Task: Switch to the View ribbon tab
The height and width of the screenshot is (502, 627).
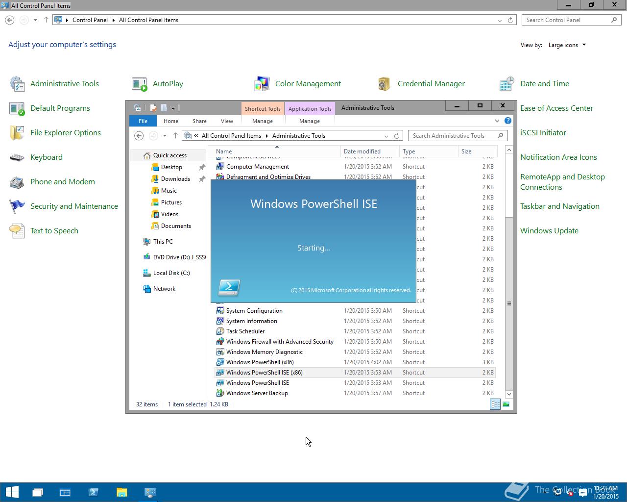Action: (x=227, y=121)
